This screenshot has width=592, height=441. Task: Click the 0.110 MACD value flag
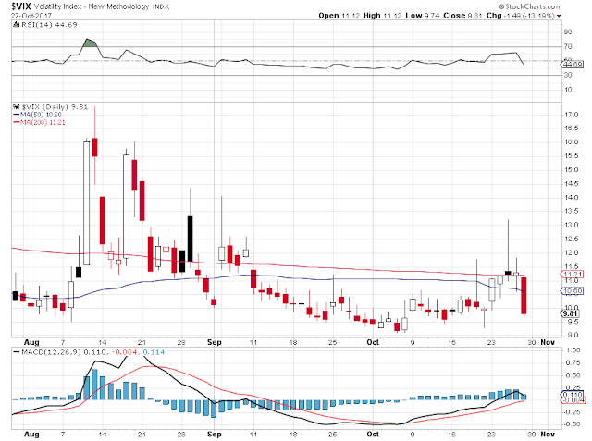tap(572, 394)
